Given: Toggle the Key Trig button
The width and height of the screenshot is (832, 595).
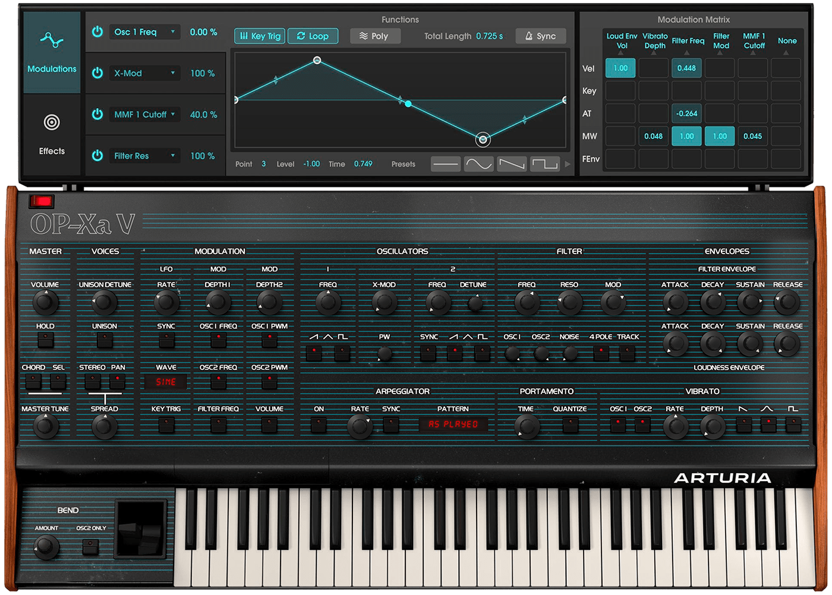Looking at the screenshot, I should pyautogui.click(x=260, y=36).
